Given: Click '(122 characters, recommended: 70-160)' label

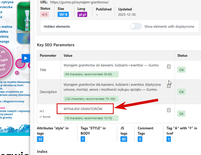Looking at the screenshot, I should (91, 99).
